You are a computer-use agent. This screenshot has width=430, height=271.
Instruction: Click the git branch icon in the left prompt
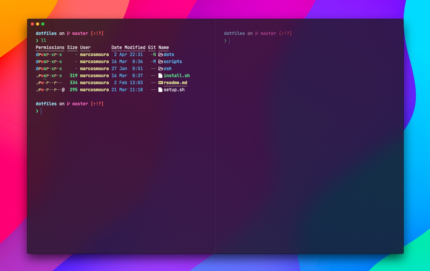(68, 33)
